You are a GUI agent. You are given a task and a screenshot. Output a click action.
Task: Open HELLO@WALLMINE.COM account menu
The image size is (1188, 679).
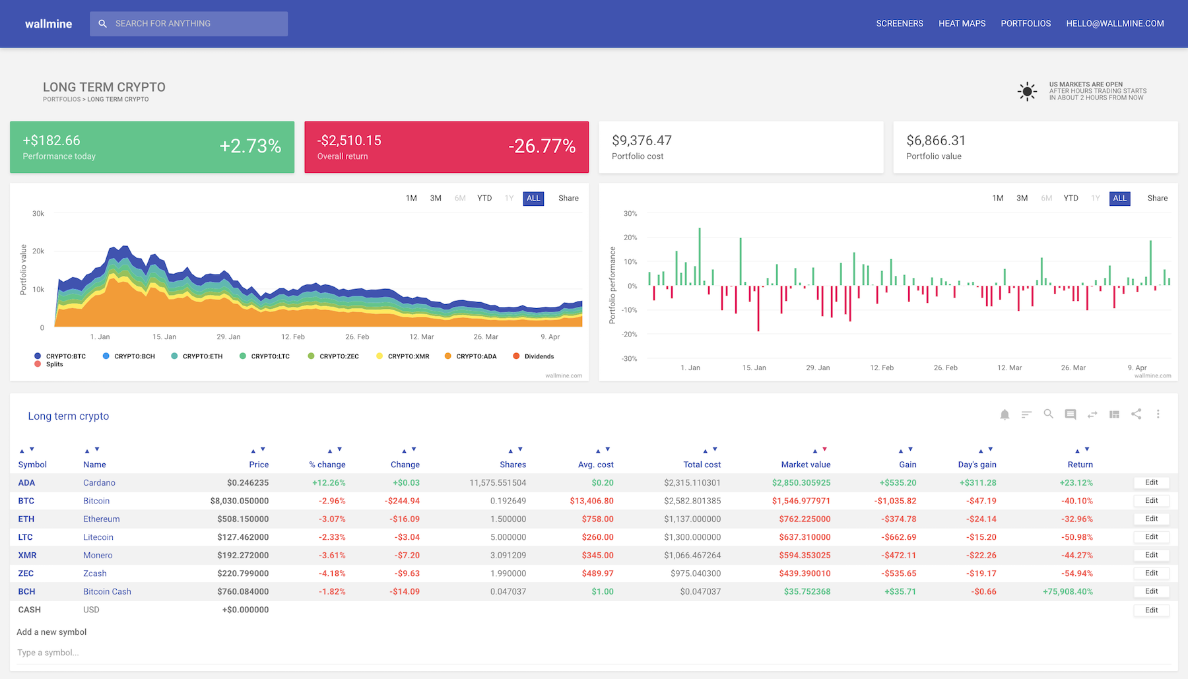point(1115,24)
